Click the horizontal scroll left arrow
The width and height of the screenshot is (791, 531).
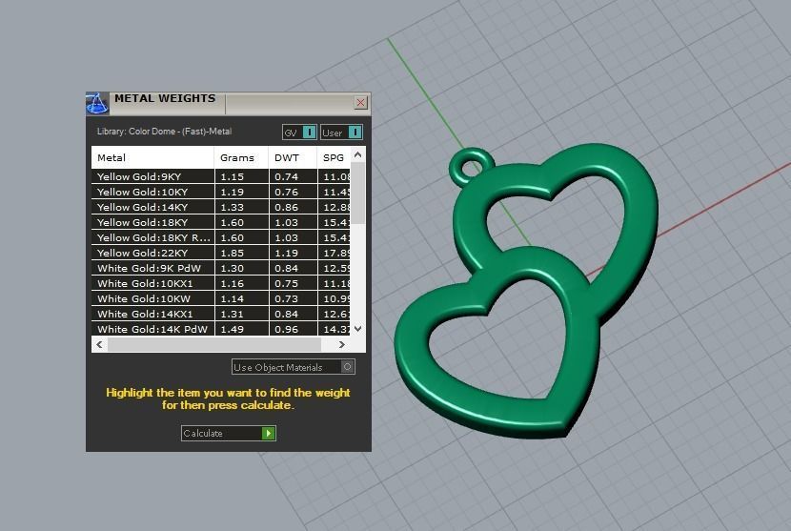click(x=99, y=344)
